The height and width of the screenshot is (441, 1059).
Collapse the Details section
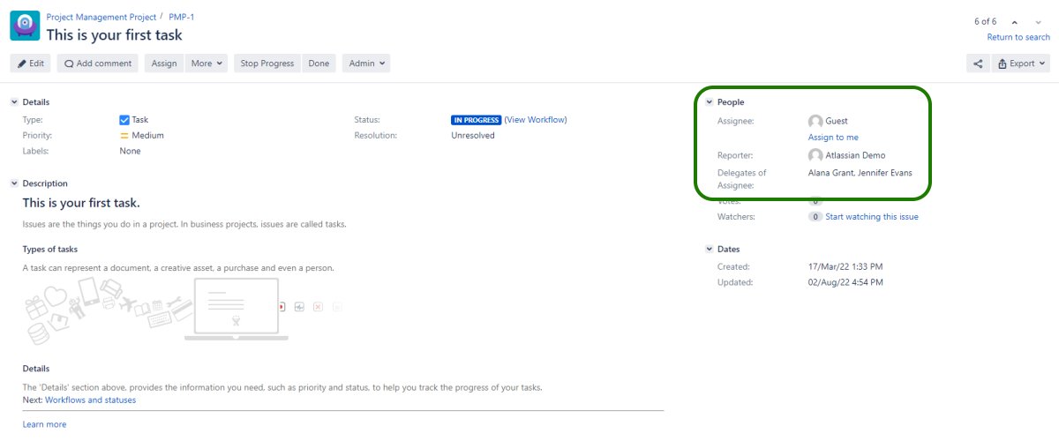tap(14, 102)
